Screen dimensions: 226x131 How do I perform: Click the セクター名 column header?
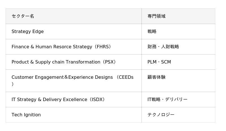pos(23,16)
